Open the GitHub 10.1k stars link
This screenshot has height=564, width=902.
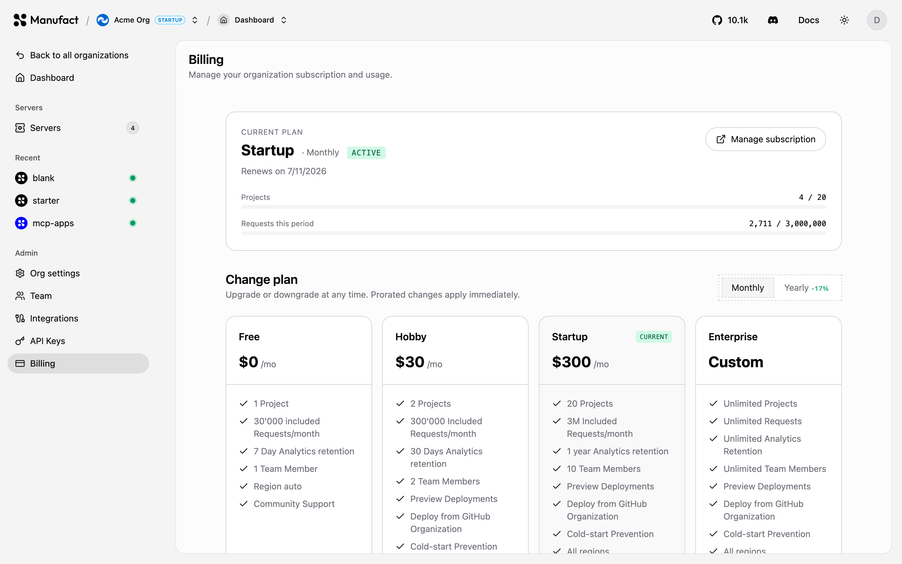click(x=730, y=20)
